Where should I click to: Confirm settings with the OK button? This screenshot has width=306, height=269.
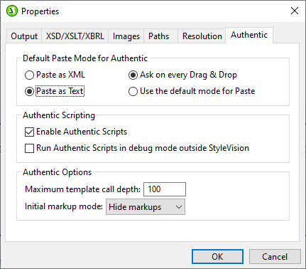[217, 256]
